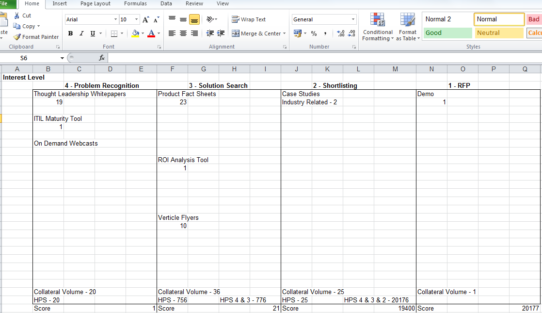Open Font dialog launcher
Screen dimensions: 542x313
(x=159, y=47)
